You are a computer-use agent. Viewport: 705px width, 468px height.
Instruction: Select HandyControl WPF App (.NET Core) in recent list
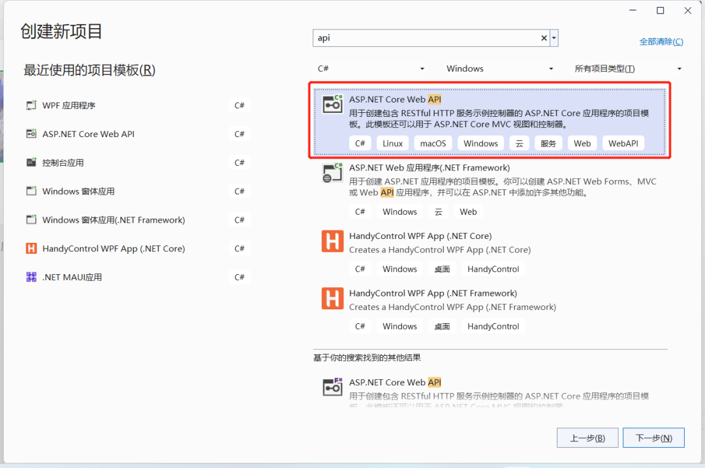[137, 249]
